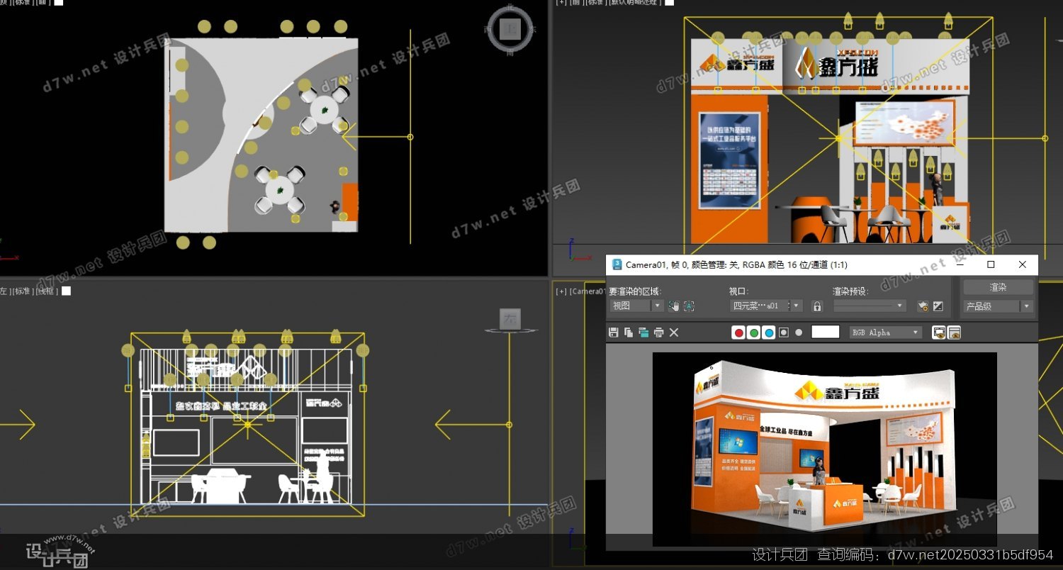This screenshot has height=570, width=1063.
Task: Open Render Setup via the teapot icon
Action: 923,306
